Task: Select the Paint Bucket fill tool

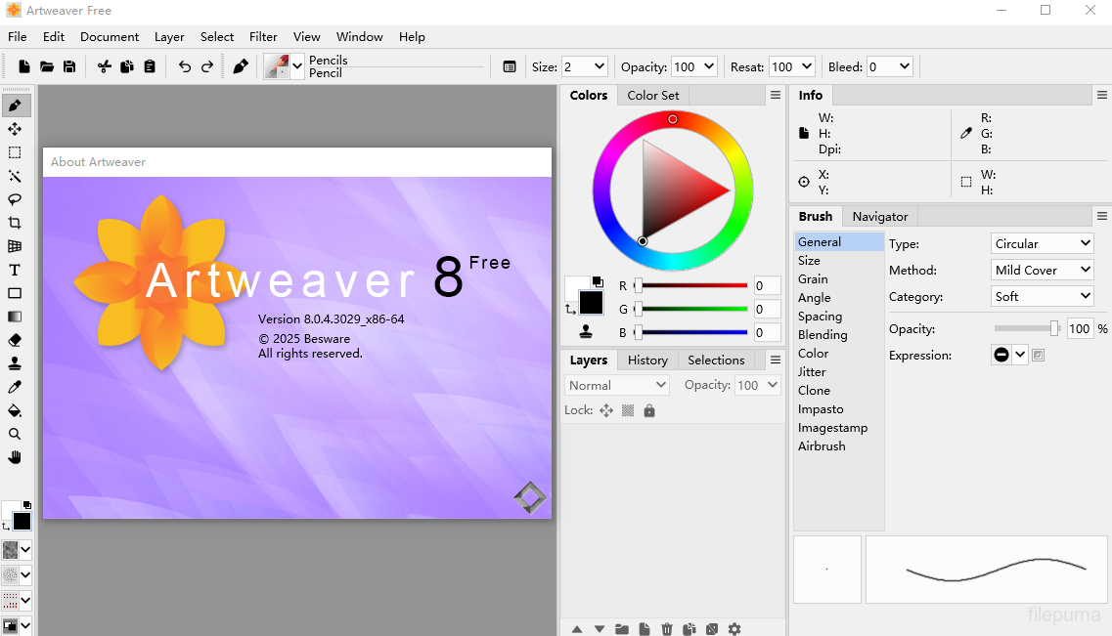Action: click(15, 410)
